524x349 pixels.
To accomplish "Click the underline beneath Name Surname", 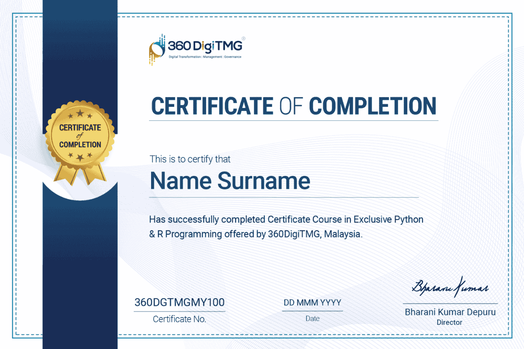I will [283, 197].
